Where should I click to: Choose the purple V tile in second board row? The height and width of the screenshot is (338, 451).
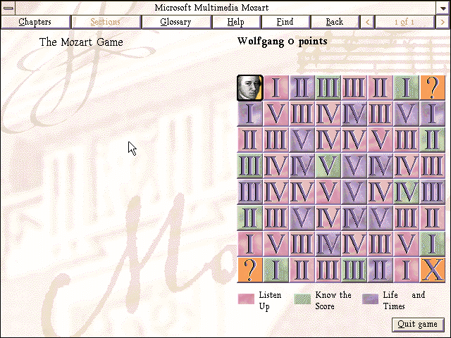coord(406,114)
